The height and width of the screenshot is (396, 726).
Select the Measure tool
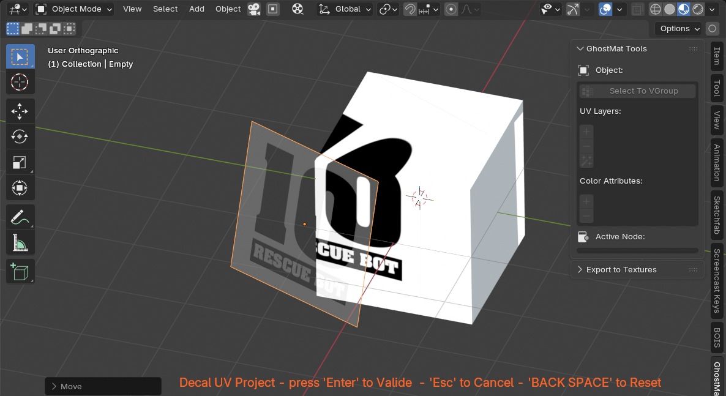click(20, 242)
